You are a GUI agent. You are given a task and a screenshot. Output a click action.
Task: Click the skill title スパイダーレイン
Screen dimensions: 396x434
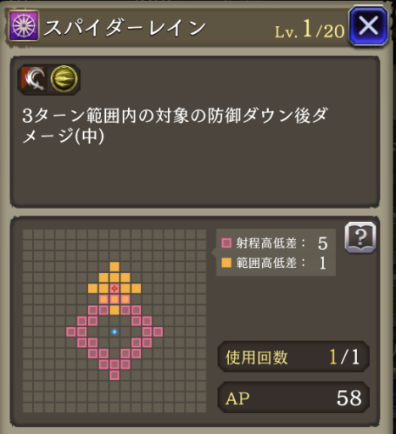[x=125, y=28]
